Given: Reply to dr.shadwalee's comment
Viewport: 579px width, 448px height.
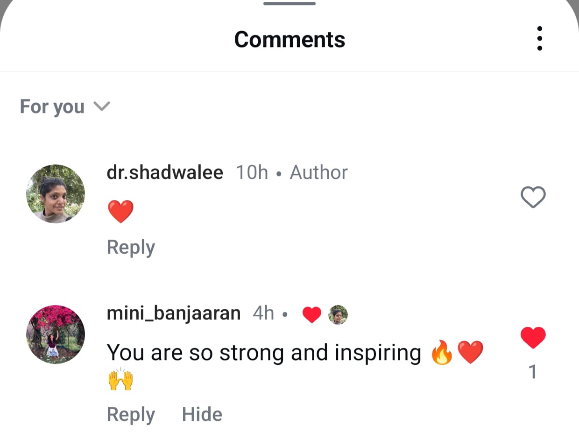Looking at the screenshot, I should pyautogui.click(x=131, y=247).
